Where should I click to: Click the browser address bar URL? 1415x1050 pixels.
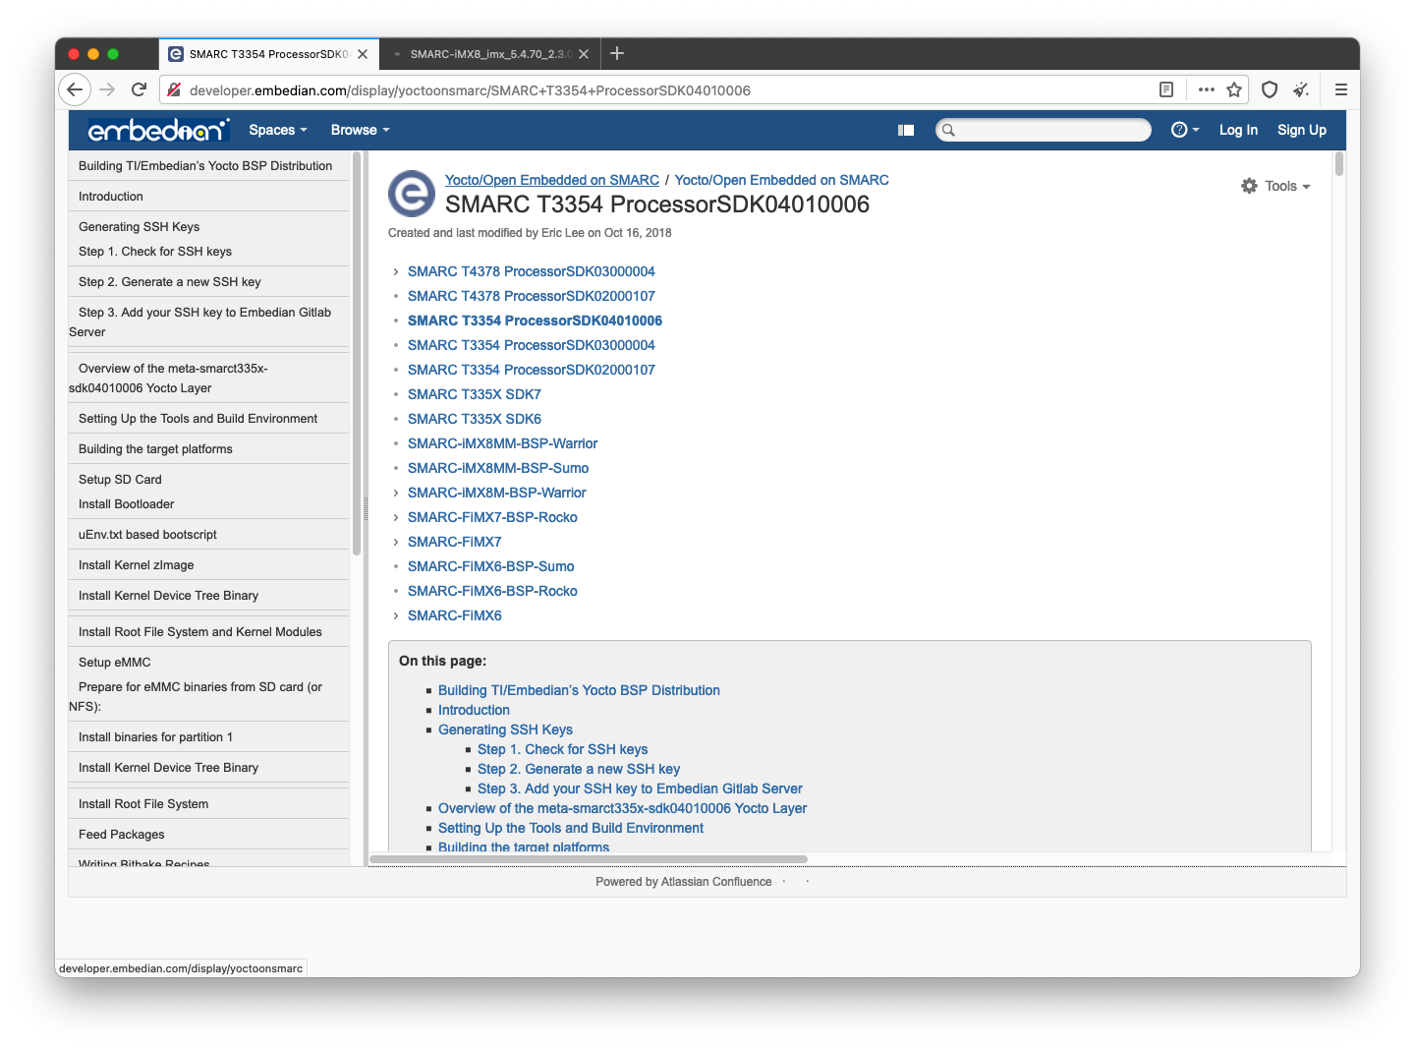point(470,90)
